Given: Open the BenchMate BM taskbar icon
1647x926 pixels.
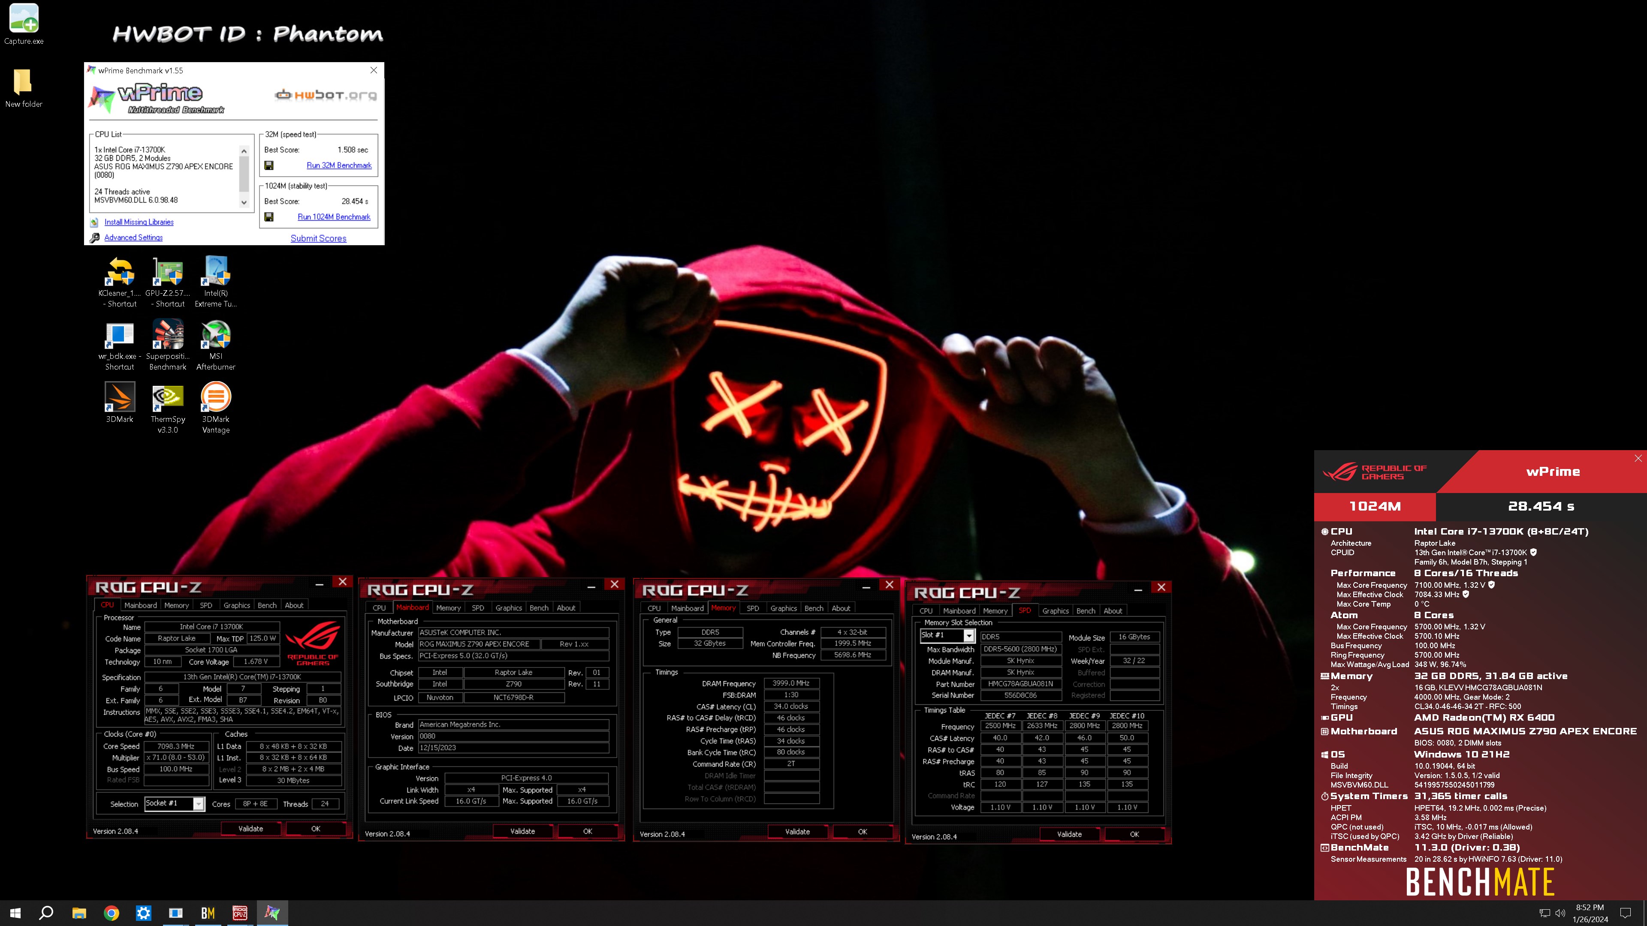Looking at the screenshot, I should tap(208, 913).
